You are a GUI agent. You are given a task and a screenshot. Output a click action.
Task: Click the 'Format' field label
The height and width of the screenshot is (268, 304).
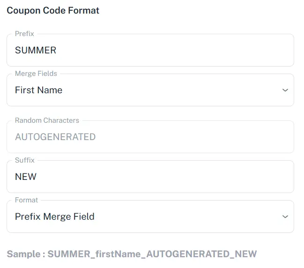coord(26,200)
